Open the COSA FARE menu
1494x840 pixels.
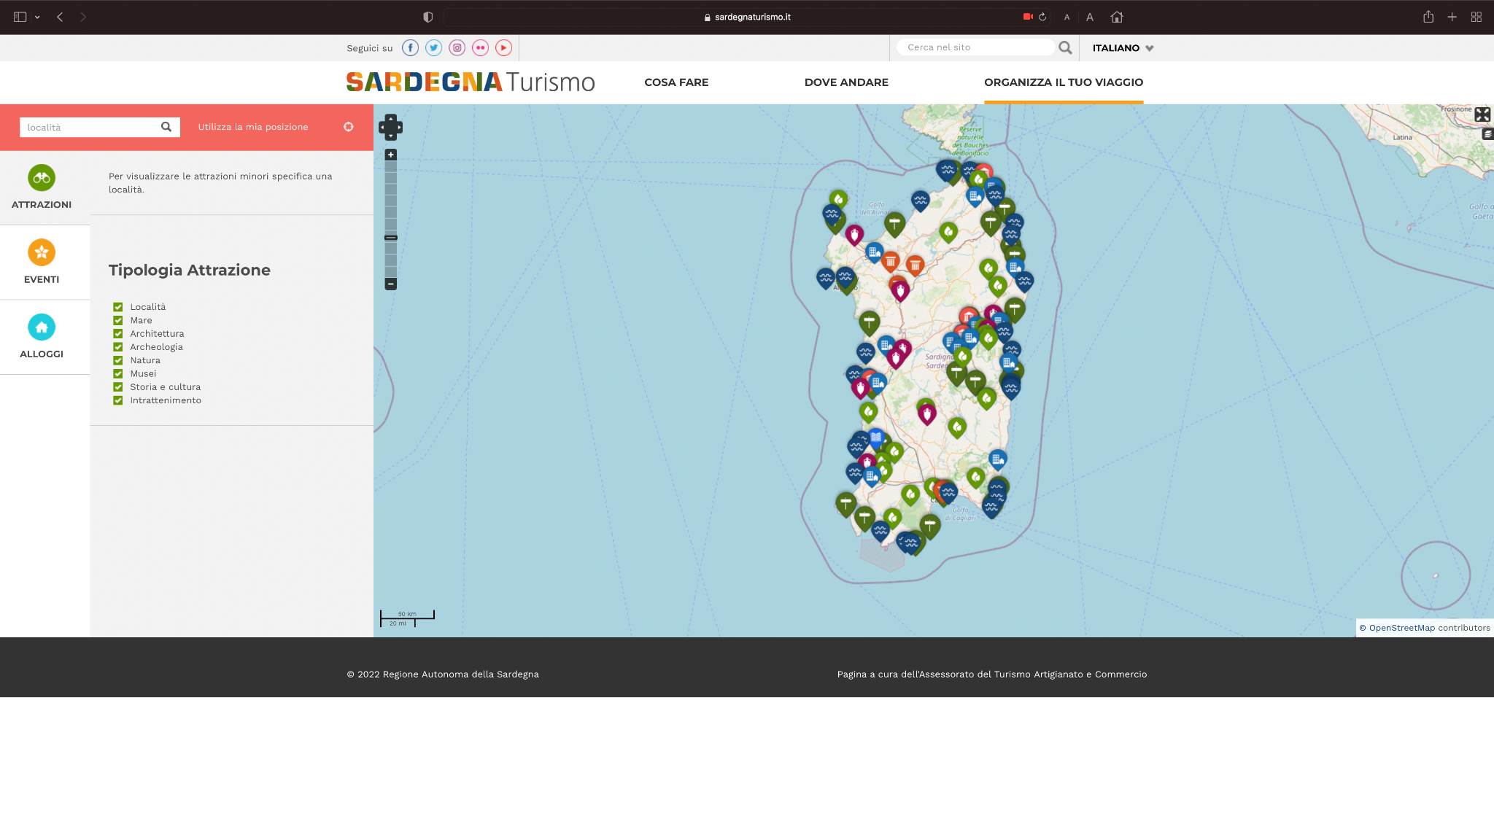(x=676, y=82)
